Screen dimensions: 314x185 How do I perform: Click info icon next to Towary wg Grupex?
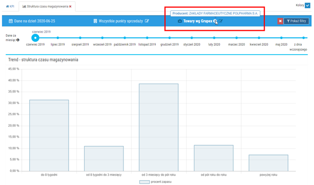pos(215,21)
